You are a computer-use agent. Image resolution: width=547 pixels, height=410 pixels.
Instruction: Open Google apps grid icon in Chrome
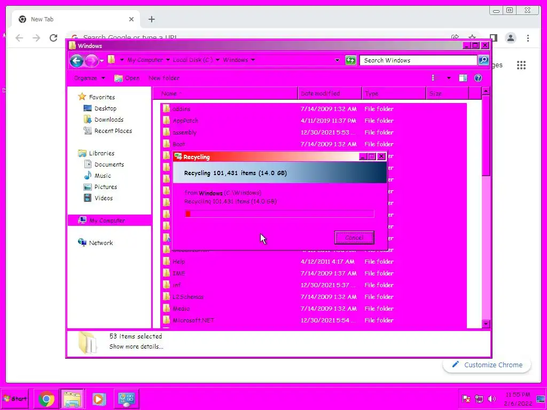click(x=521, y=65)
